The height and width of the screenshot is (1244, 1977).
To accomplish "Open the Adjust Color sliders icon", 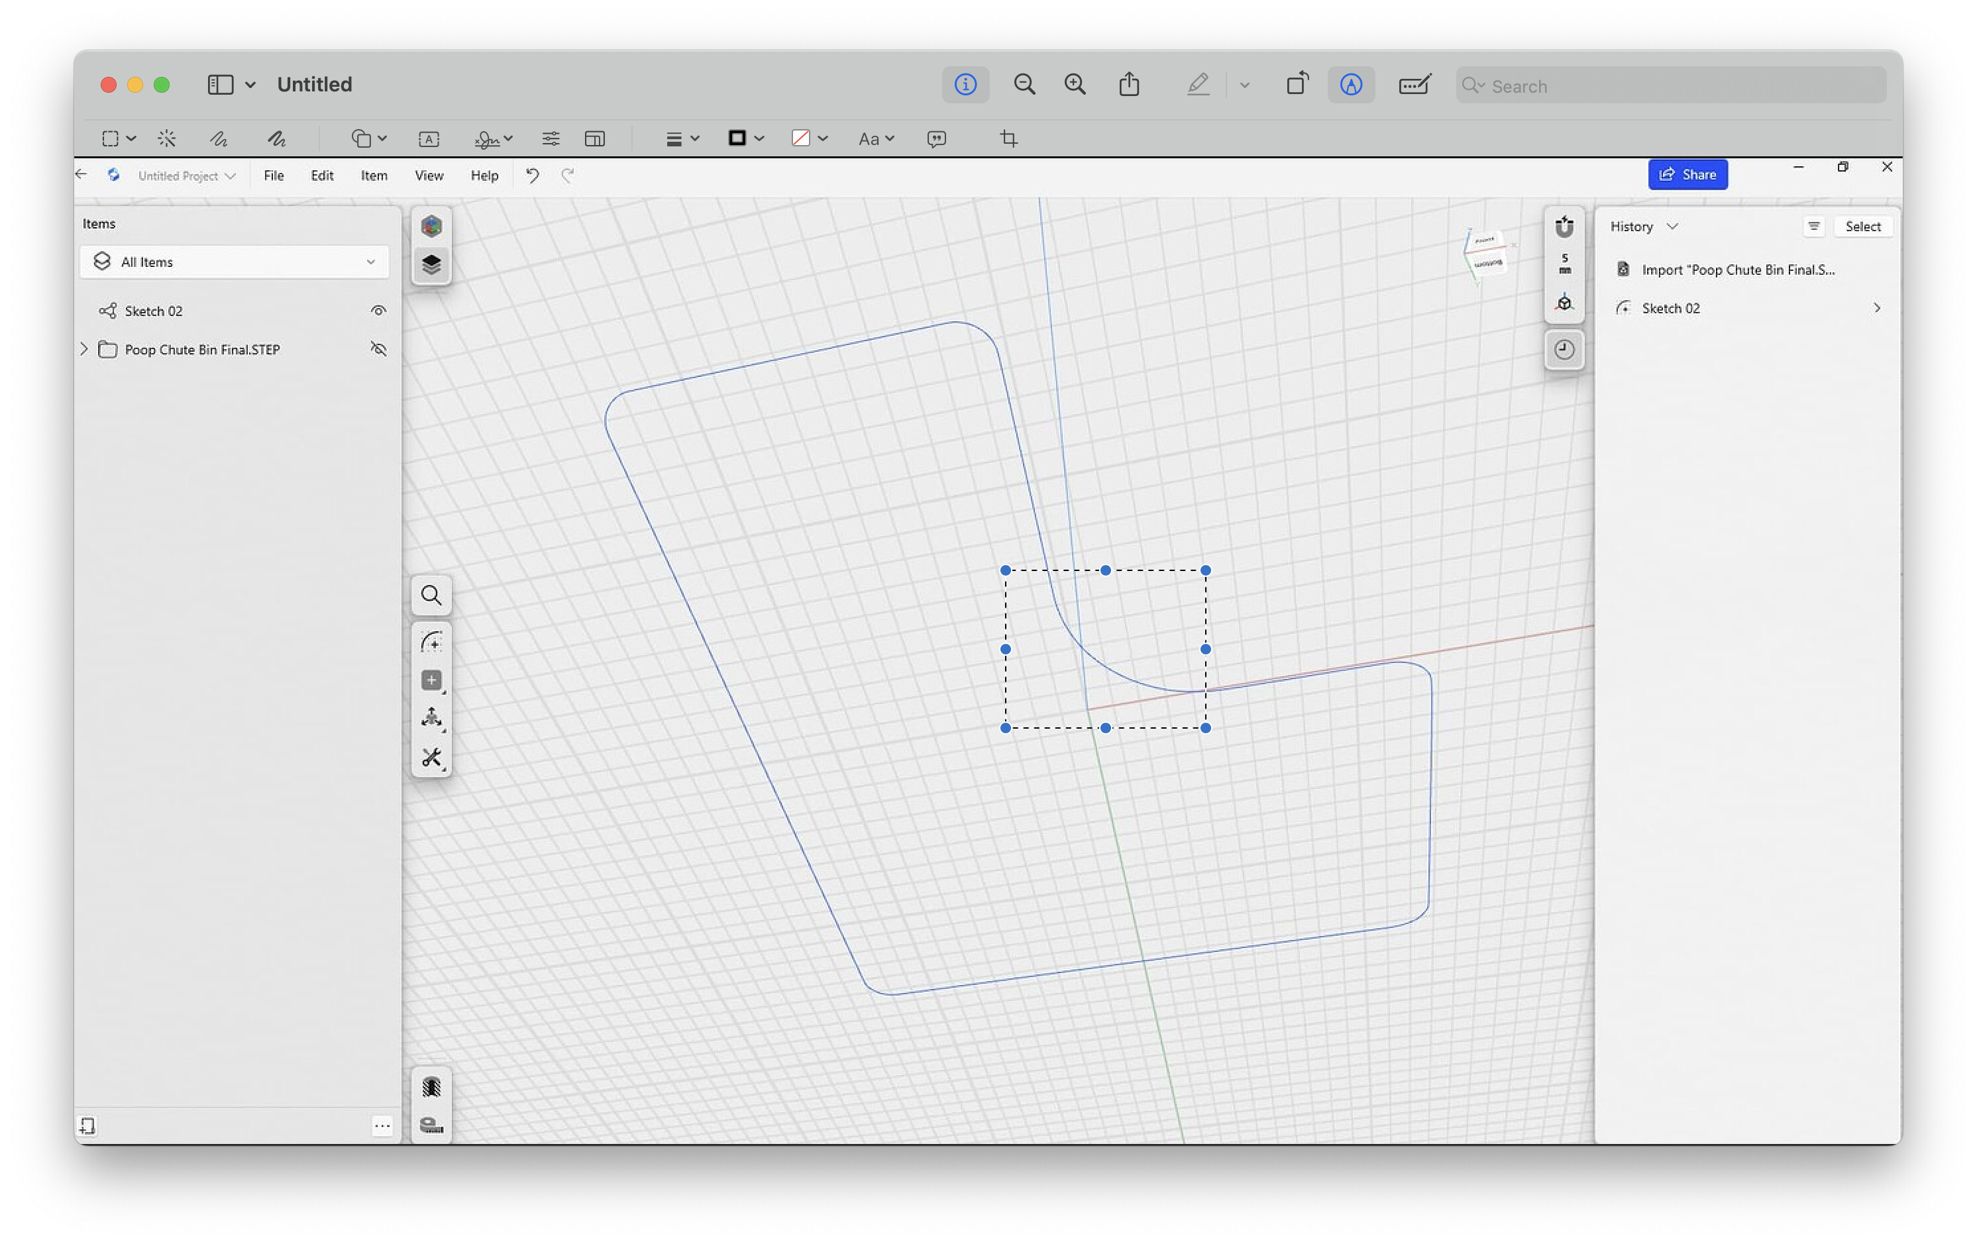I will [550, 138].
